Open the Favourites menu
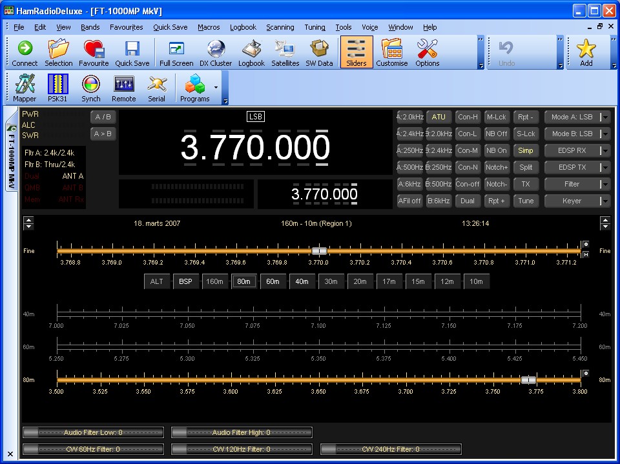 (126, 27)
